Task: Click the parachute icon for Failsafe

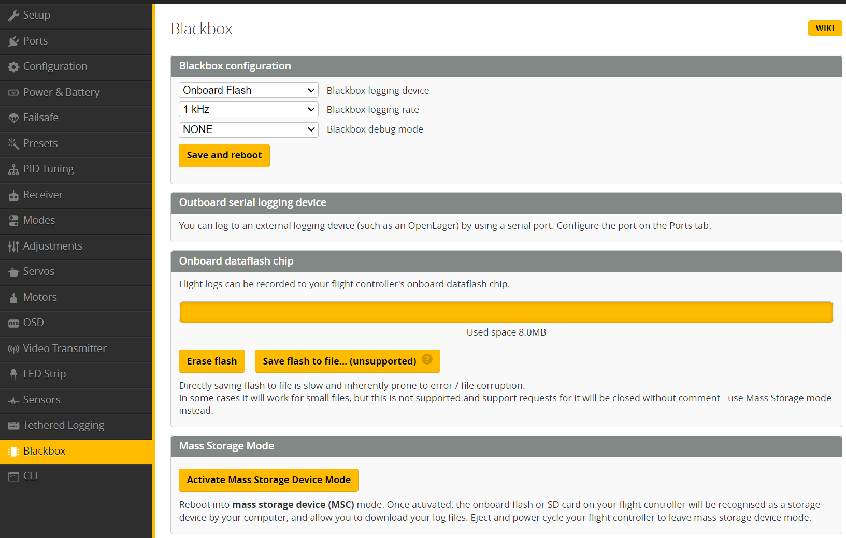Action: [13, 118]
